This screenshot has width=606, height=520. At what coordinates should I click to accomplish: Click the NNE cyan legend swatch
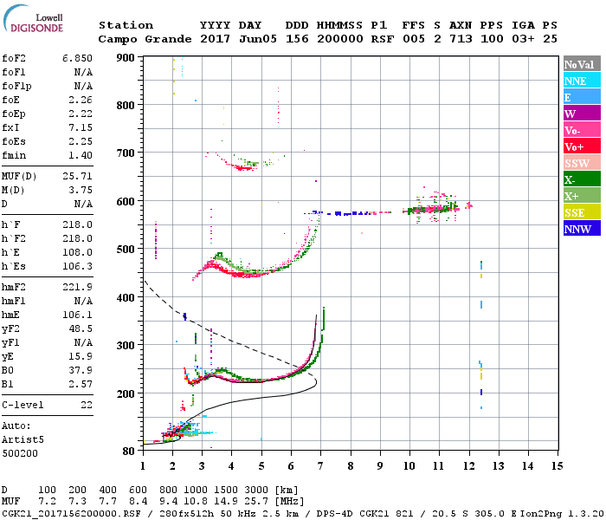pyautogui.click(x=581, y=81)
